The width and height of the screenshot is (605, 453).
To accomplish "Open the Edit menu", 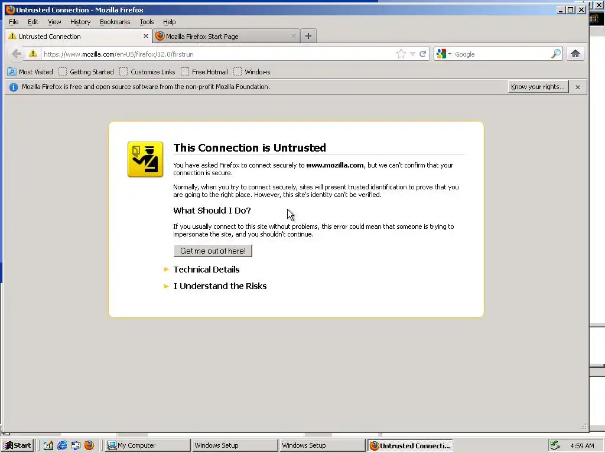I will click(x=33, y=22).
